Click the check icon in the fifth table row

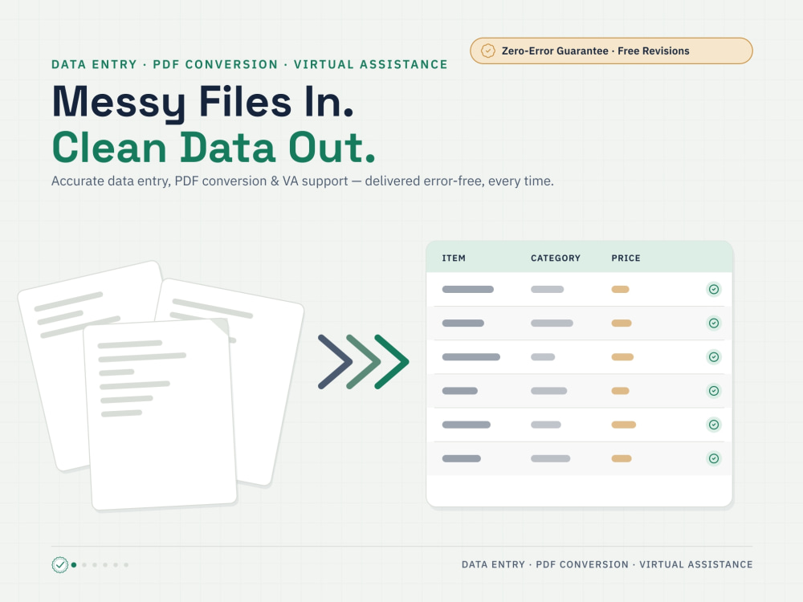(714, 425)
